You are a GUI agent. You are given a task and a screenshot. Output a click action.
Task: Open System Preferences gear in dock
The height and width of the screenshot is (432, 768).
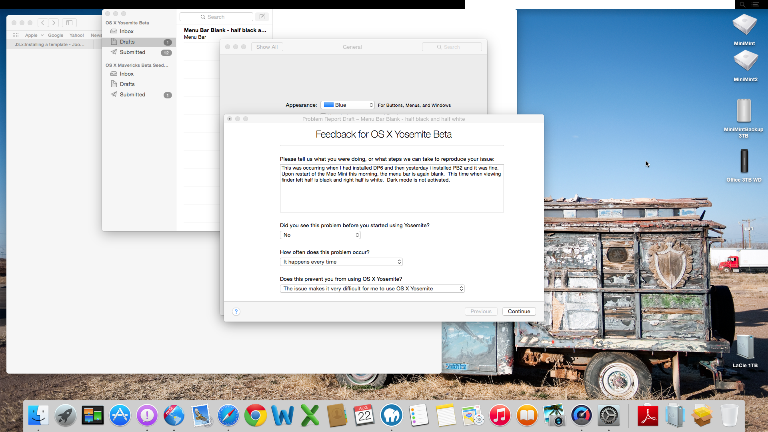pyautogui.click(x=609, y=415)
